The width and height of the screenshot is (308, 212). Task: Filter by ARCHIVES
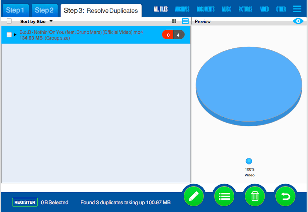[182, 9]
